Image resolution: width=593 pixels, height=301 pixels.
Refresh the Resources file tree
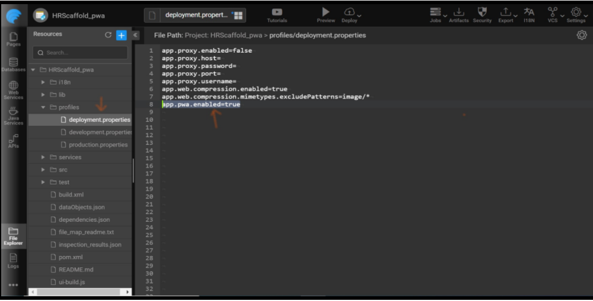tap(108, 35)
